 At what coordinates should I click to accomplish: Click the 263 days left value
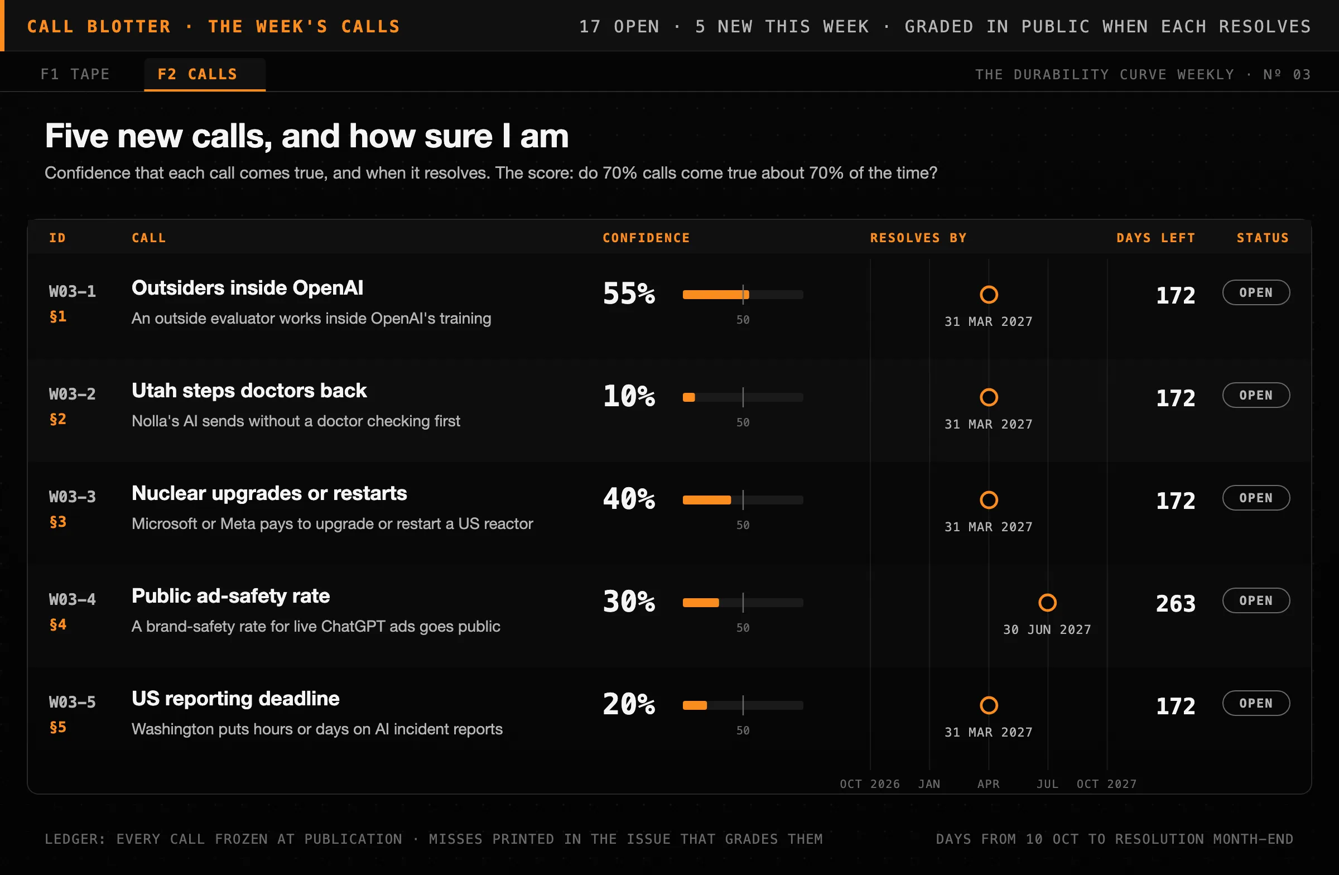tap(1176, 603)
